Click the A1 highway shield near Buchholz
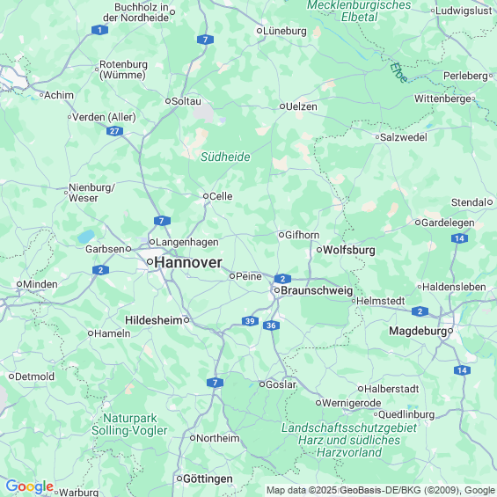Screen dimensions: 497x497 click(100, 30)
